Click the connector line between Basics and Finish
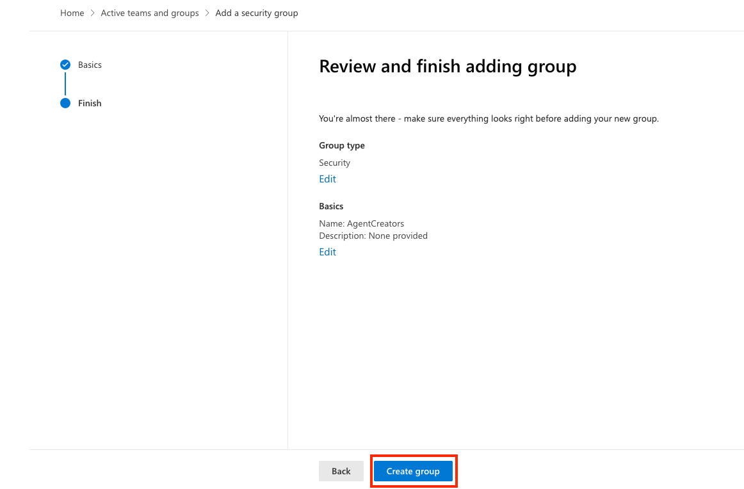 [65, 83]
